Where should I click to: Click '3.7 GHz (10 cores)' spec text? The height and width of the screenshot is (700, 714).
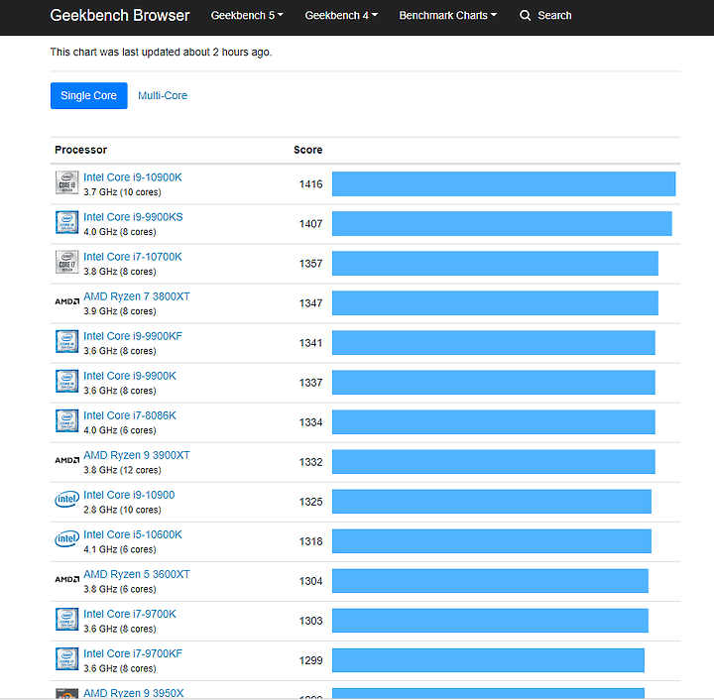coord(122,192)
